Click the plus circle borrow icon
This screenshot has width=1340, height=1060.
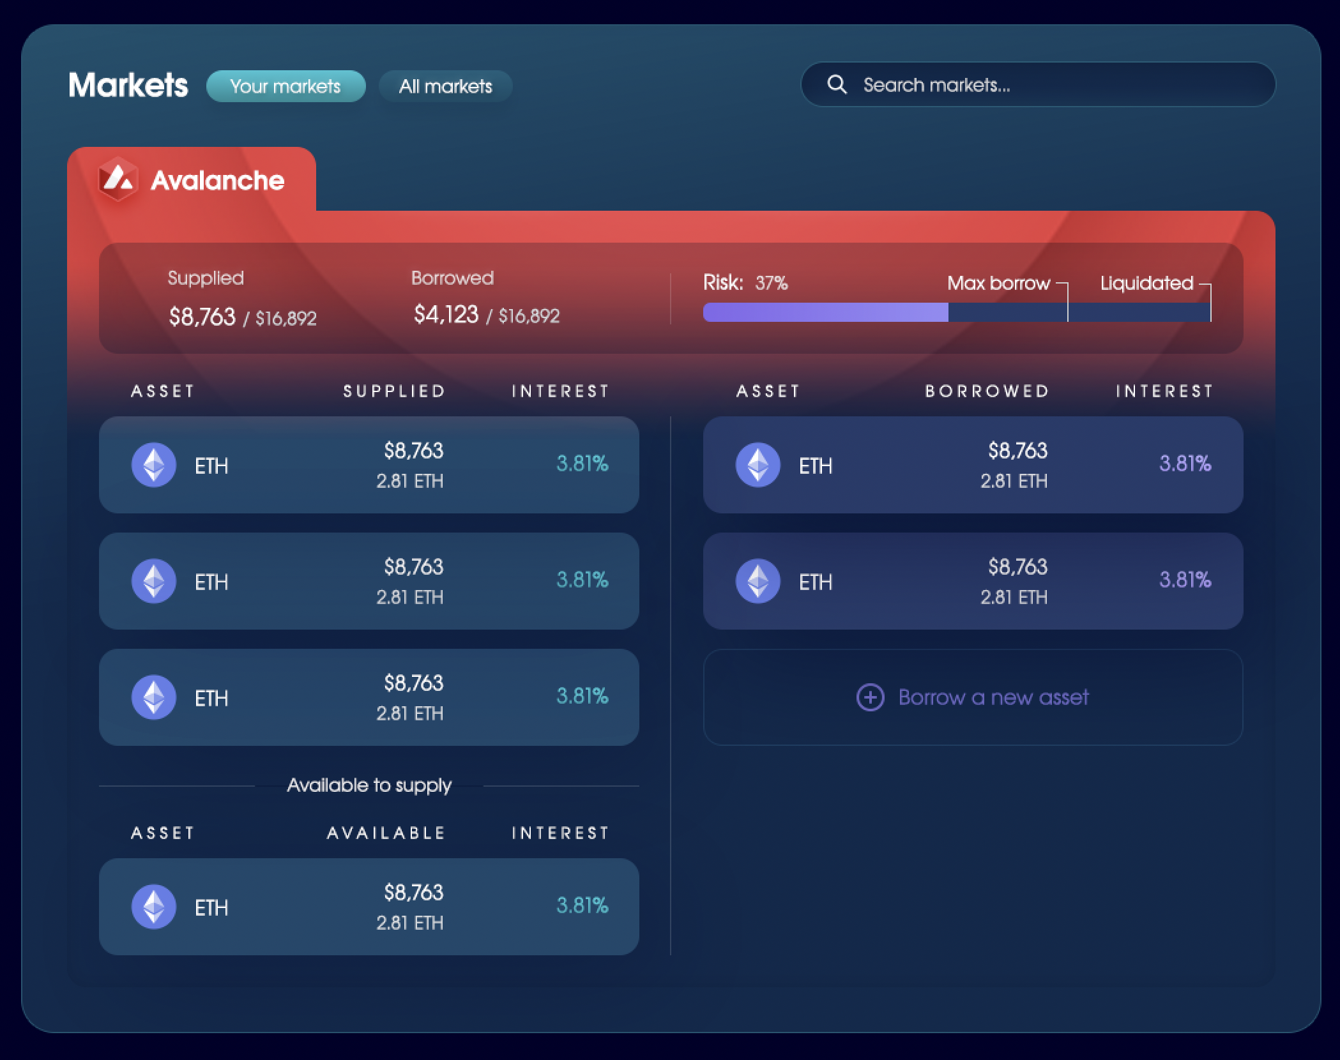pos(870,697)
